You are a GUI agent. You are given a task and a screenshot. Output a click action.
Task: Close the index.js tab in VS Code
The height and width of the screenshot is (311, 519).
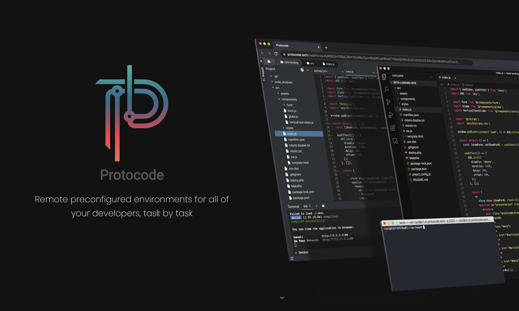pos(455,78)
